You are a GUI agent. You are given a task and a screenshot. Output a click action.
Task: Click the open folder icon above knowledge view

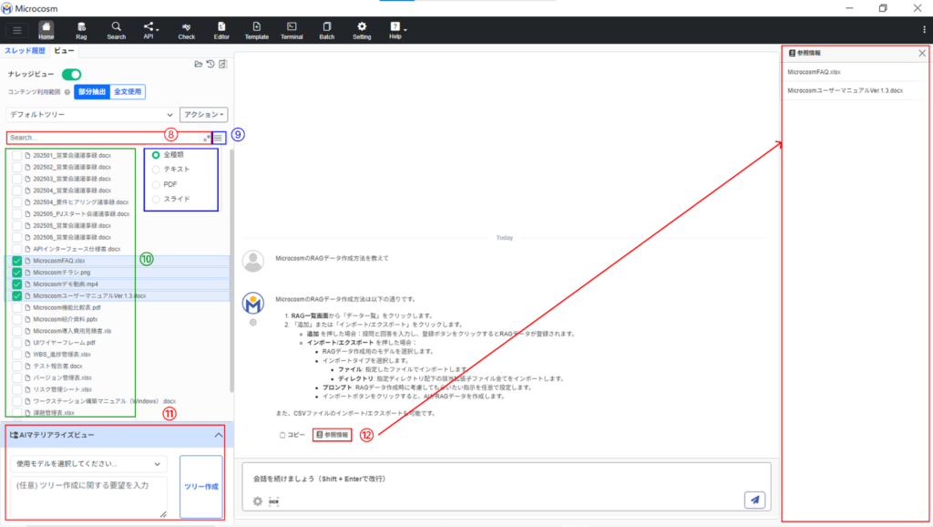(x=198, y=64)
